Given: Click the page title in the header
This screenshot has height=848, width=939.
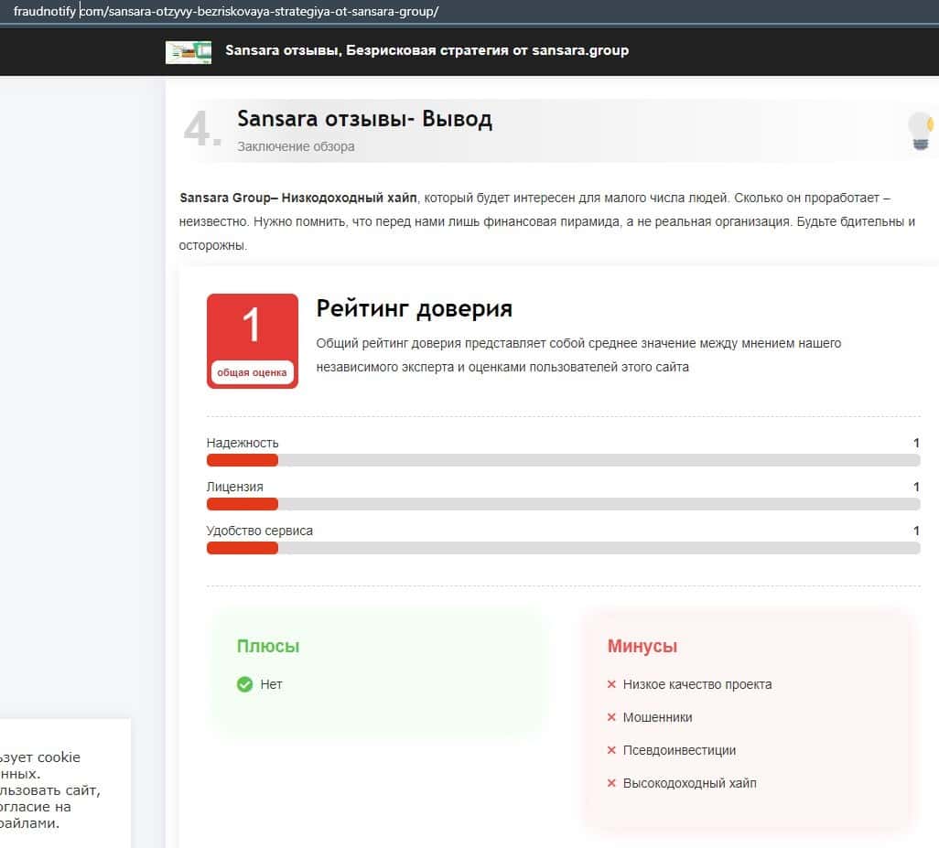Looking at the screenshot, I should point(426,50).
